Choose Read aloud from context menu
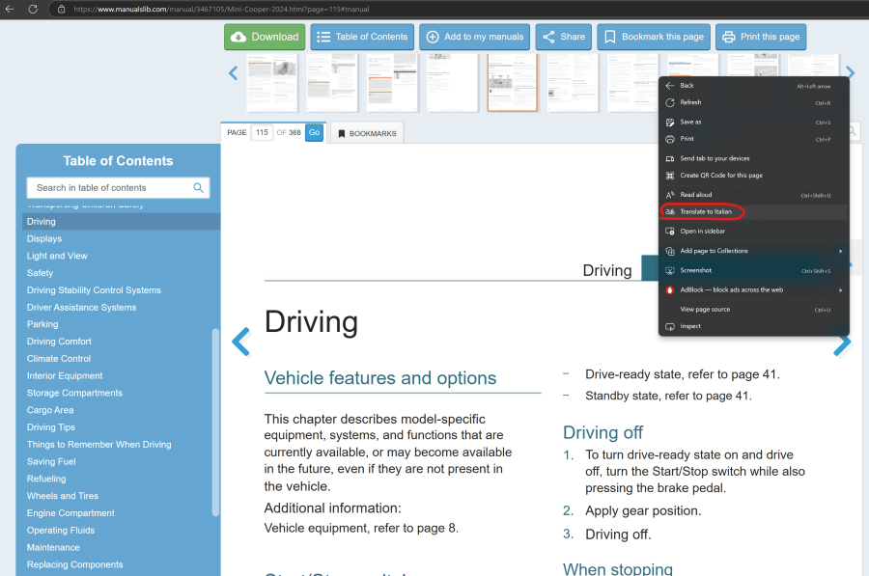 coord(695,195)
